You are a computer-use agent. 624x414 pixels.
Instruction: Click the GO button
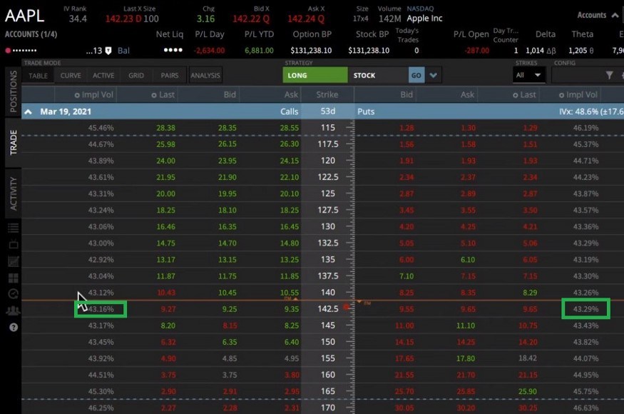(x=416, y=76)
